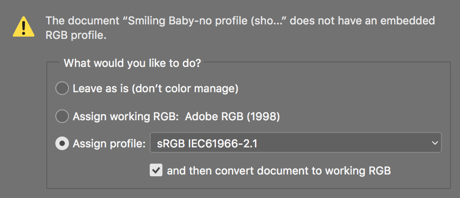Image resolution: width=460 pixels, height=198 pixels.
Task: Select the "Leave as is" radio button
Action: point(62,89)
